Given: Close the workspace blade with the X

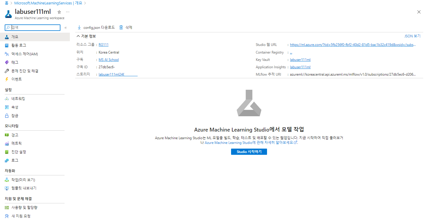Looking at the screenshot, I should 419,12.
